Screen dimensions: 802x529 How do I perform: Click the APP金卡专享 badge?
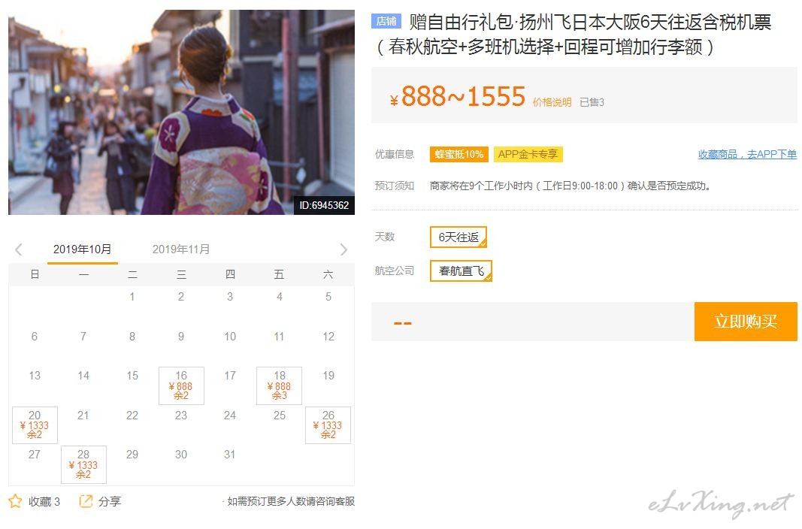click(528, 154)
